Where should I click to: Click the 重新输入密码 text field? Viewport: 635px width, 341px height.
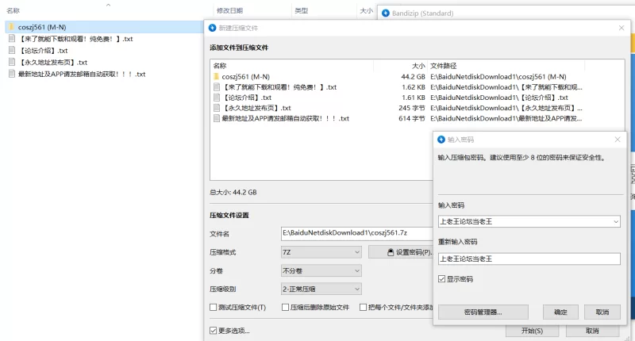[x=529, y=259]
